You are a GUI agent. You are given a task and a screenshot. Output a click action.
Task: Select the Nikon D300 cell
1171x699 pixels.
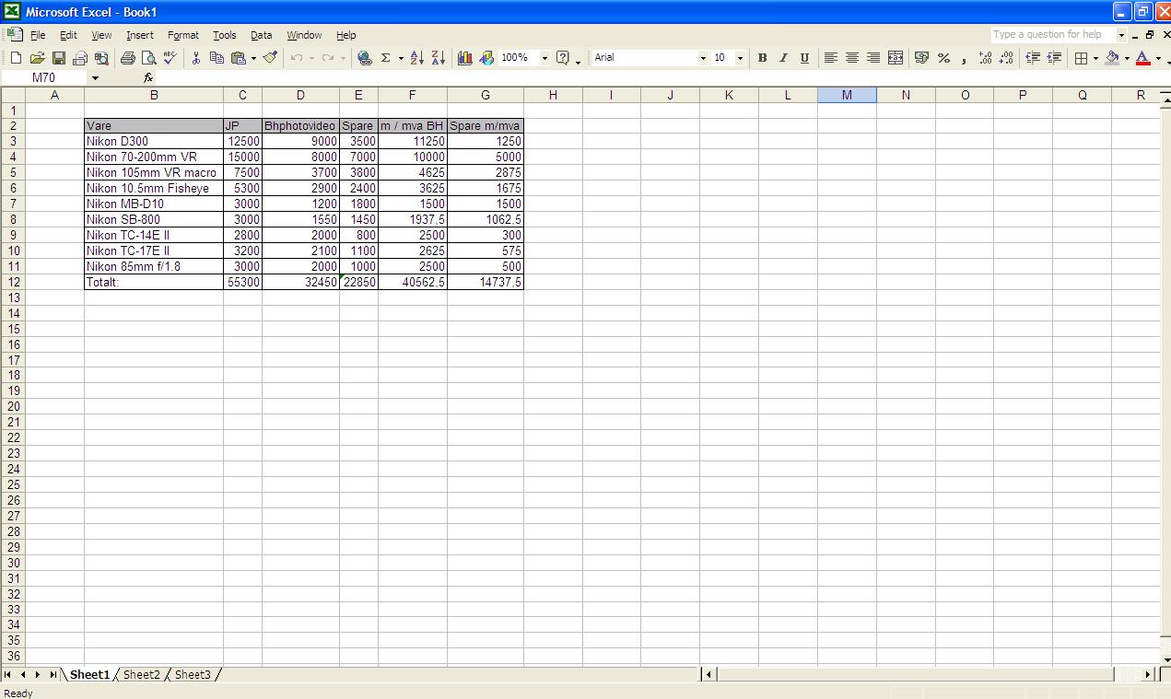coord(154,142)
